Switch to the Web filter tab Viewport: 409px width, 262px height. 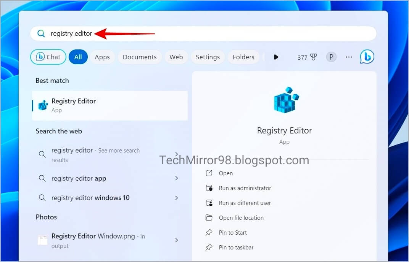click(x=176, y=57)
